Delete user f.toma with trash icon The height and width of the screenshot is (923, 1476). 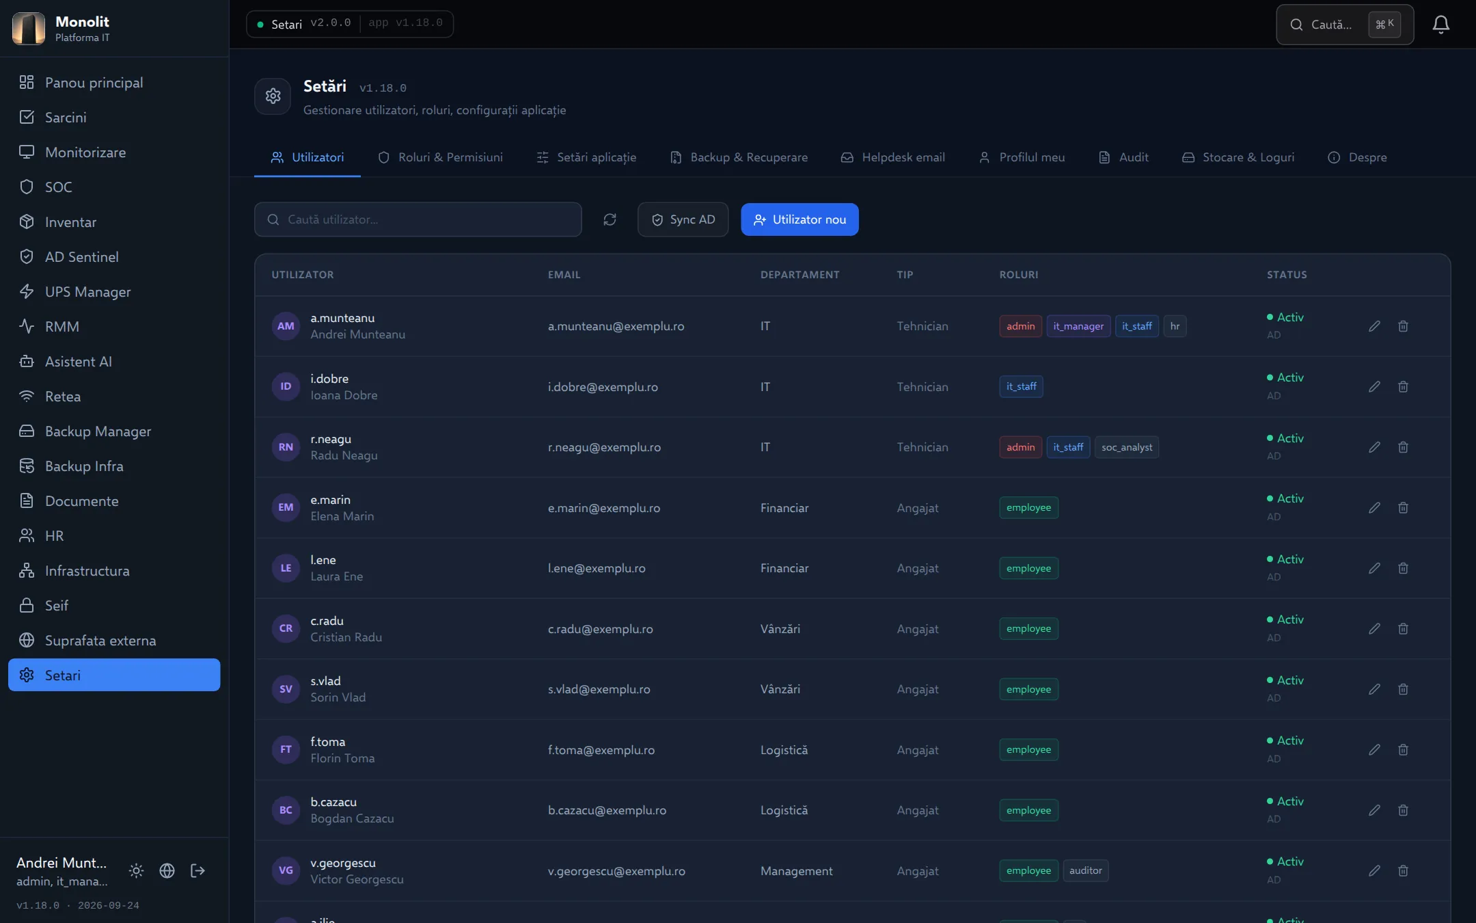pyautogui.click(x=1403, y=749)
